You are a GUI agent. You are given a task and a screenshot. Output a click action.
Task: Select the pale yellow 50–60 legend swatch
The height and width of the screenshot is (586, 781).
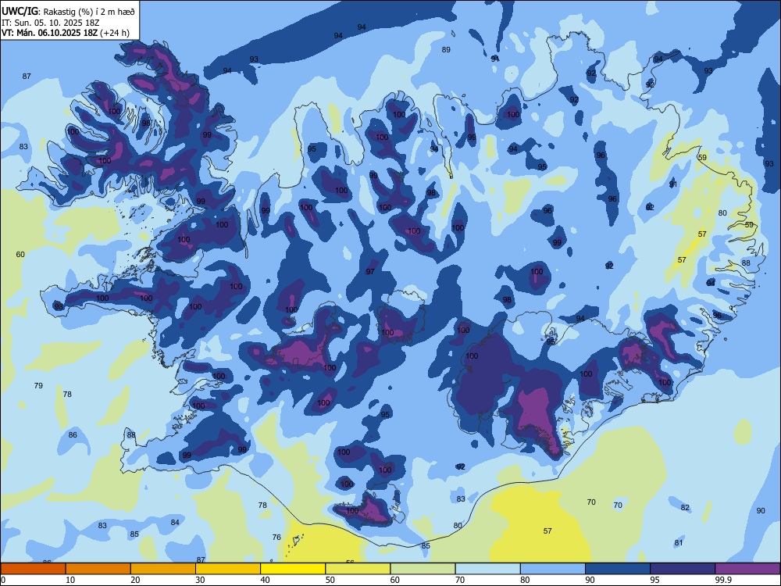point(358,569)
